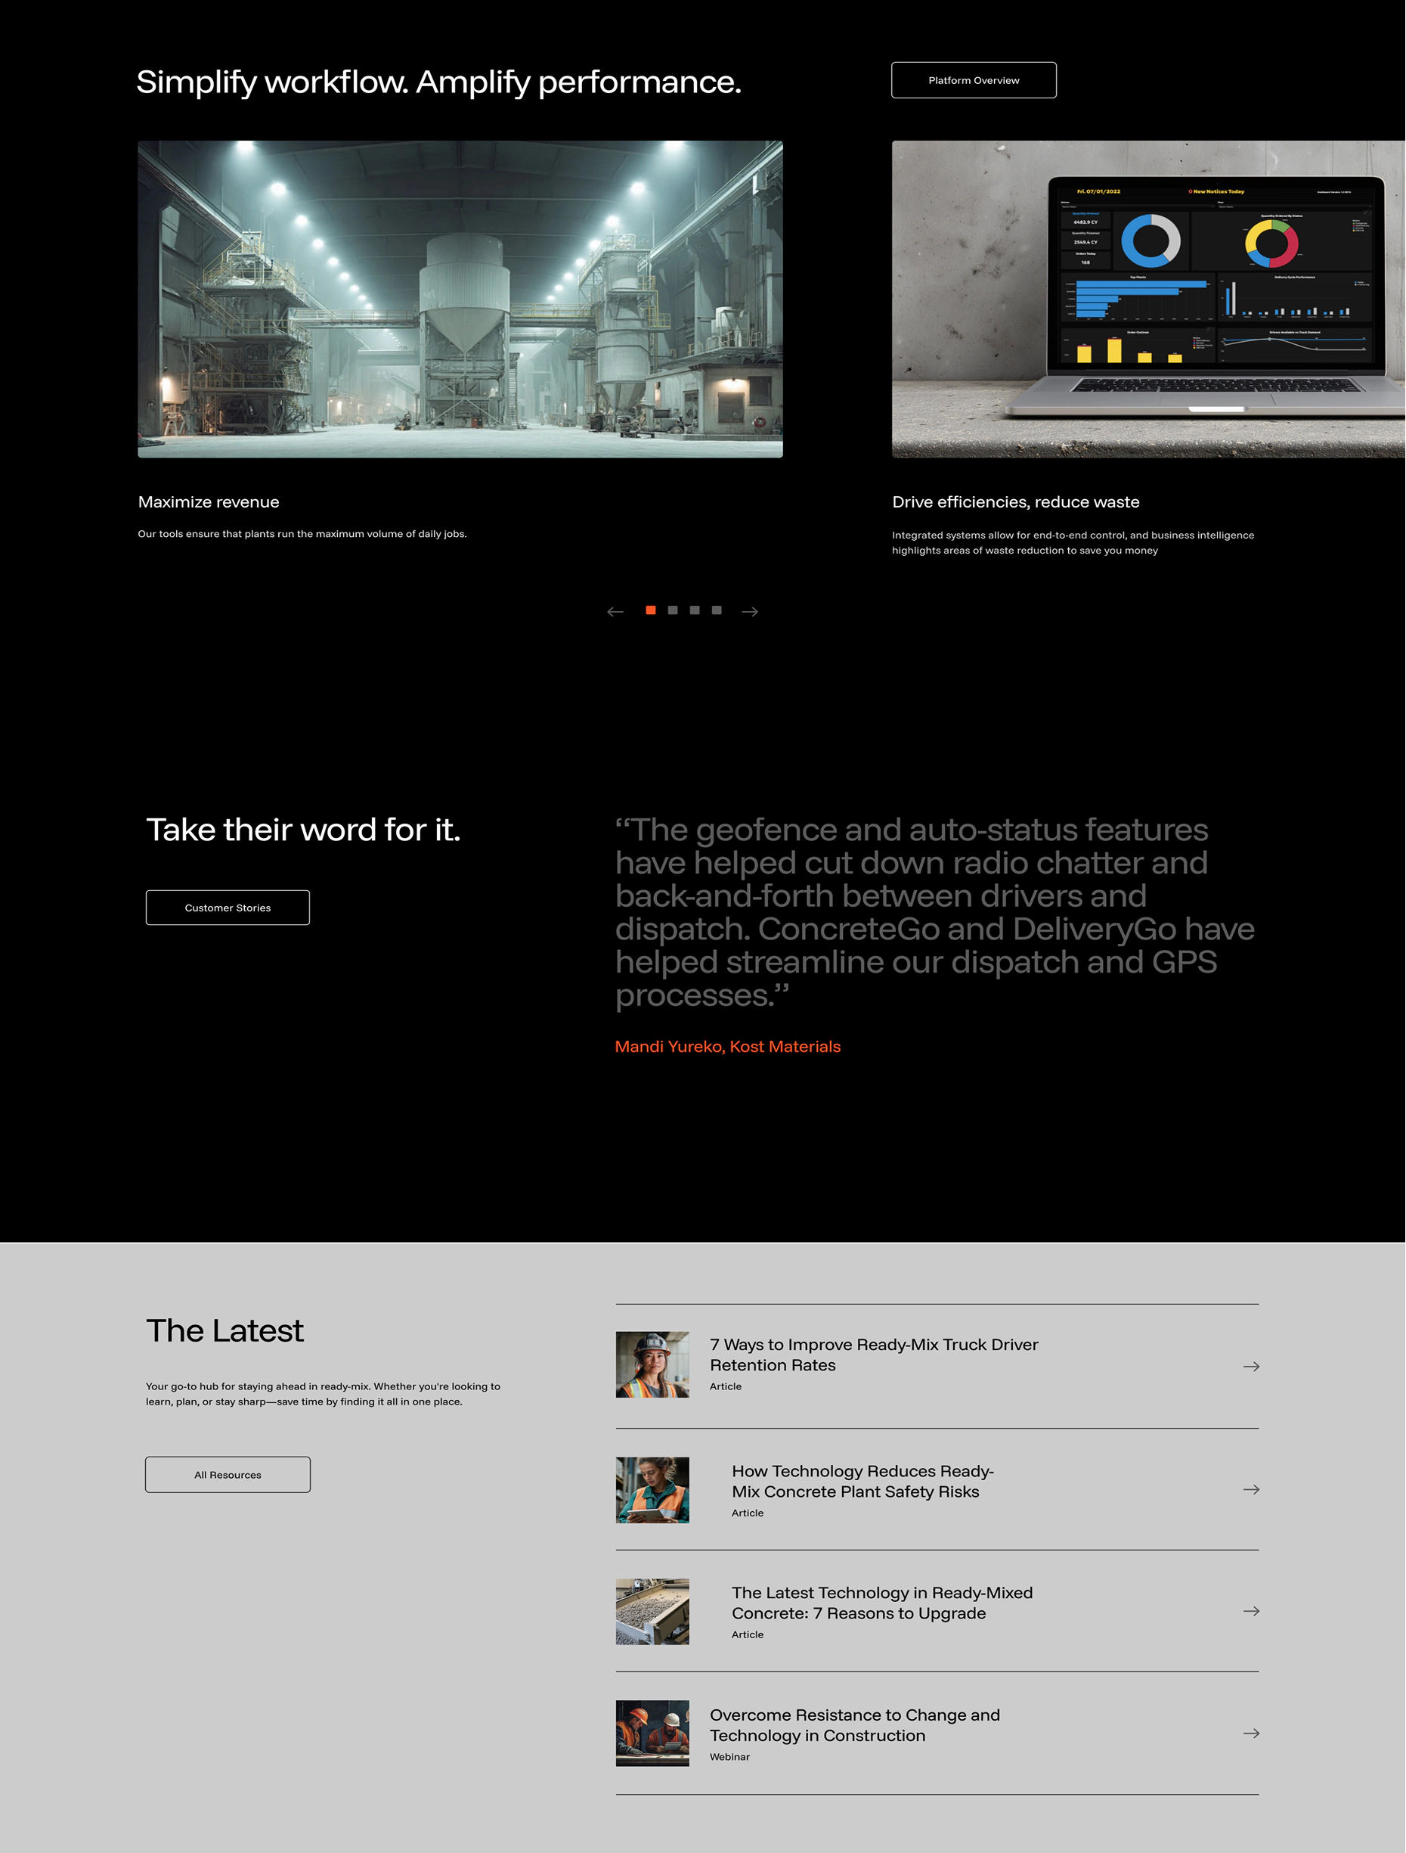Click the previous slide arrow in carousel
The width and height of the screenshot is (1406, 1853).
point(615,612)
